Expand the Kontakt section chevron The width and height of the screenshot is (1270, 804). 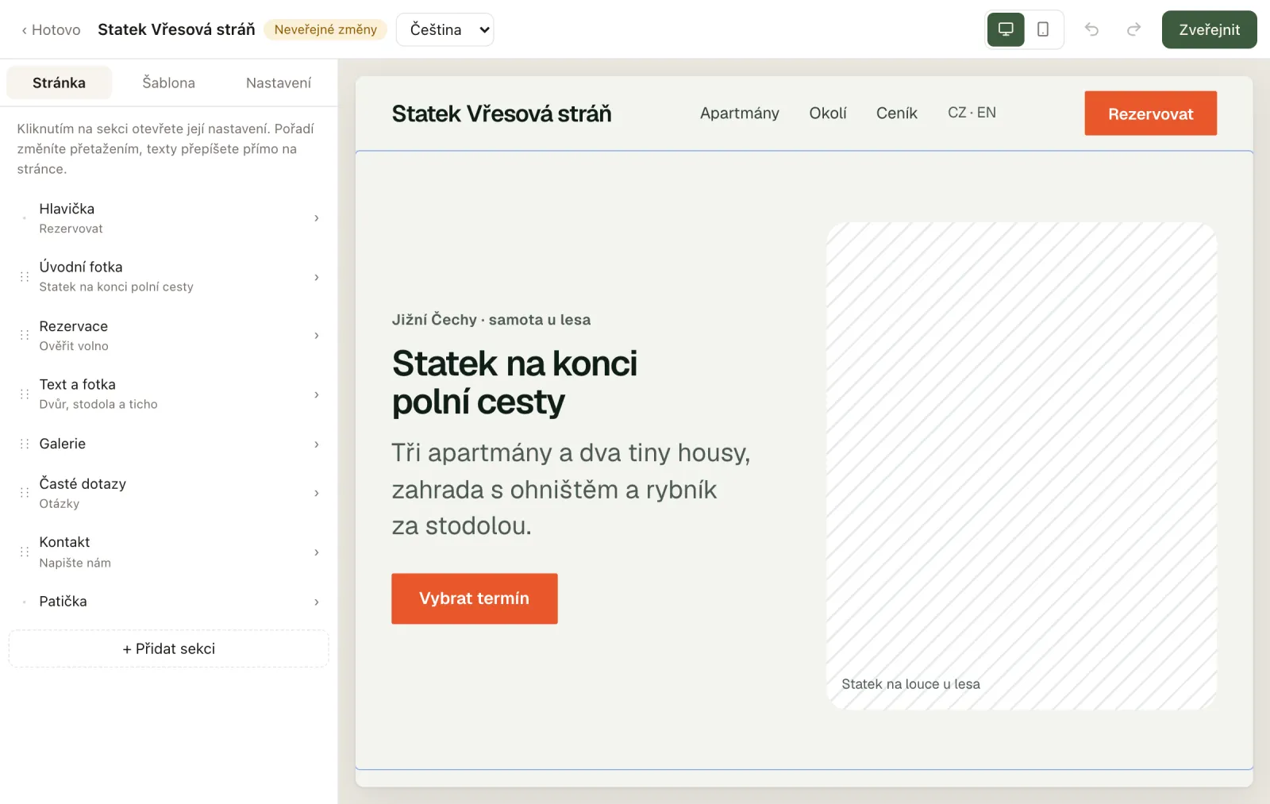click(316, 552)
